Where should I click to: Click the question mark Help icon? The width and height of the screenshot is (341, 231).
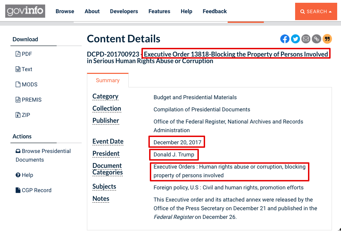[18, 175]
